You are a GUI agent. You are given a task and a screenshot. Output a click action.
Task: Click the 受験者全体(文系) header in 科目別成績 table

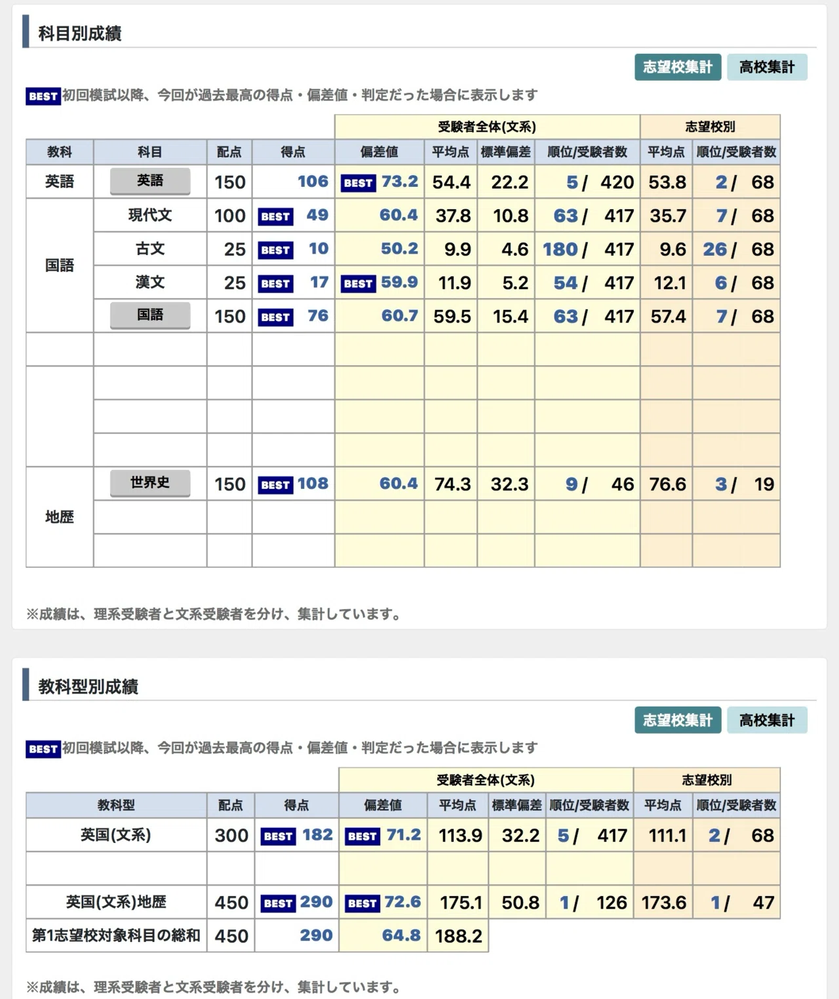coord(488,127)
